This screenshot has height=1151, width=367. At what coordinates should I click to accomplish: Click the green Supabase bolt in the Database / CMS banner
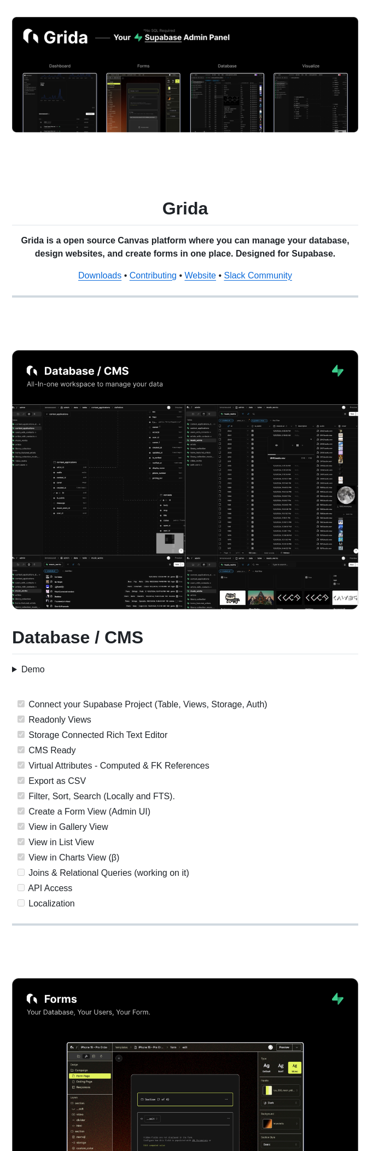pyautogui.click(x=337, y=371)
